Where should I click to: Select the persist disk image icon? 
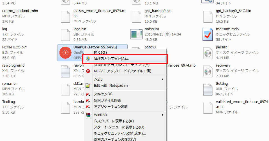click(208, 53)
